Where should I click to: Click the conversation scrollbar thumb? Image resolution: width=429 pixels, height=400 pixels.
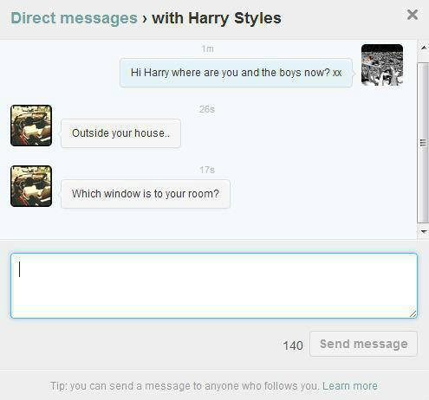point(423,143)
